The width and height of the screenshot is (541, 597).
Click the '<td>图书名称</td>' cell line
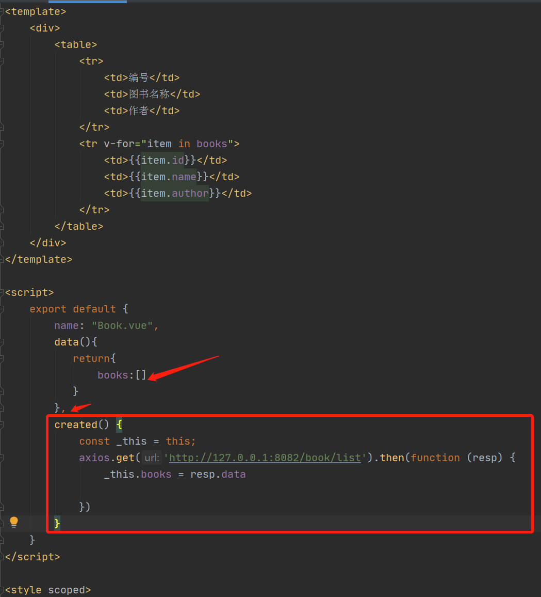[152, 94]
